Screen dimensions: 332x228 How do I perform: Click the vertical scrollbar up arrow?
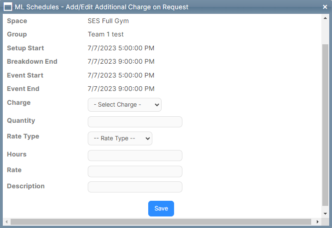click(325, 18)
